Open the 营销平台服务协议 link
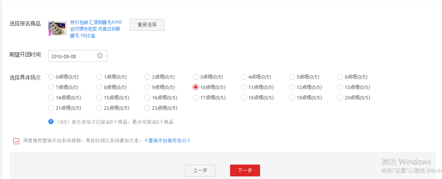 [x=167, y=141]
